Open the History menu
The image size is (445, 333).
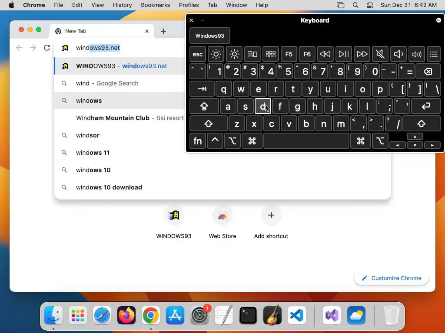122,5
